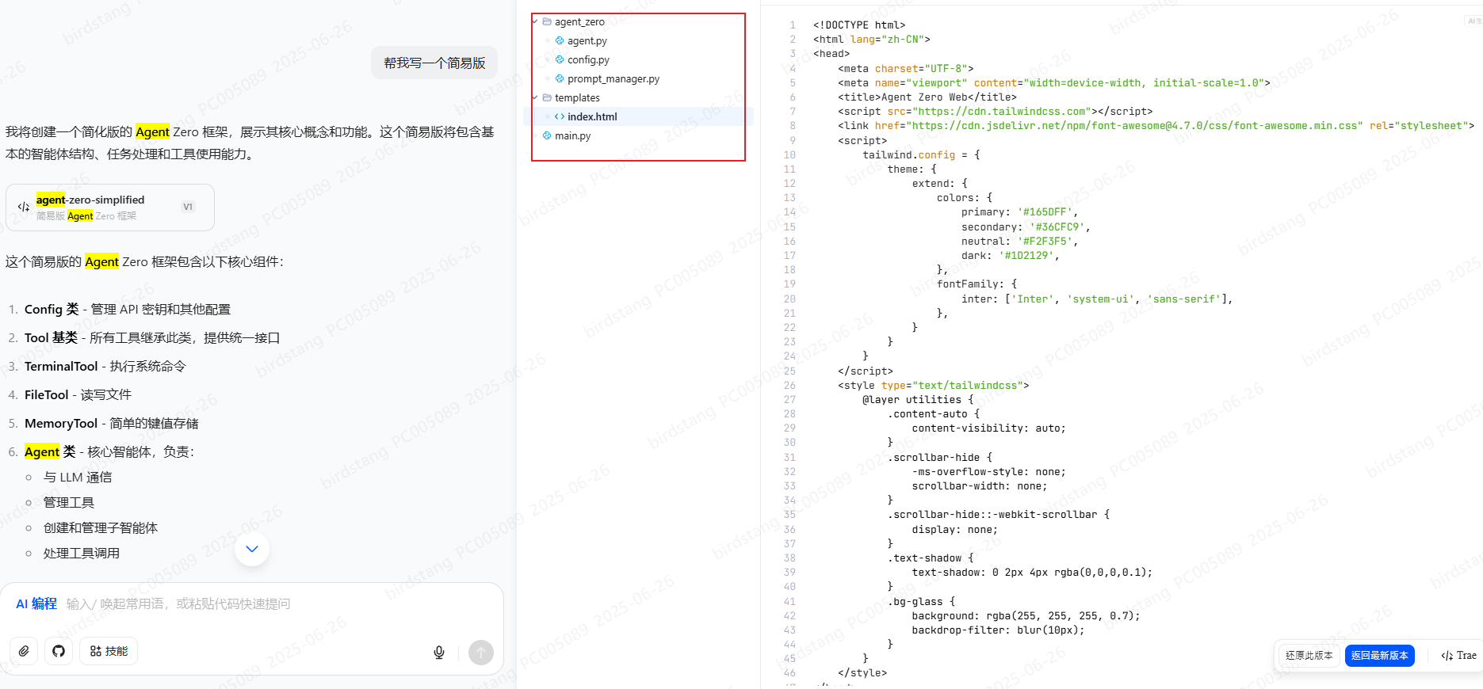Click the paperclip attachment icon

coord(24,651)
